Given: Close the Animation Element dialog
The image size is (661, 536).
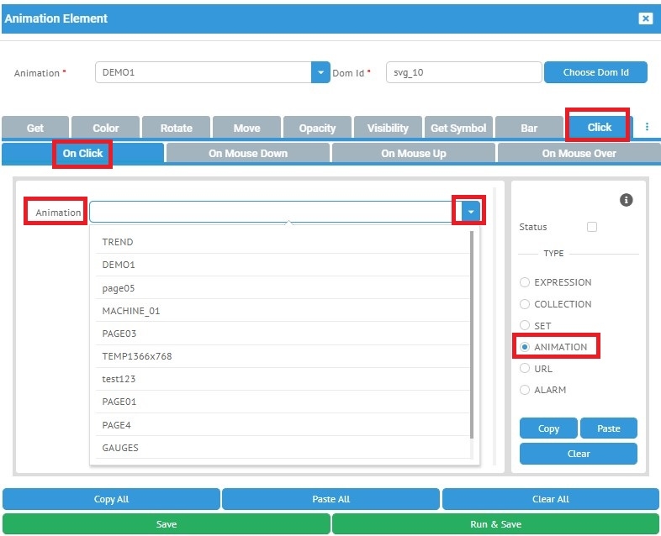Looking at the screenshot, I should coord(645,18).
